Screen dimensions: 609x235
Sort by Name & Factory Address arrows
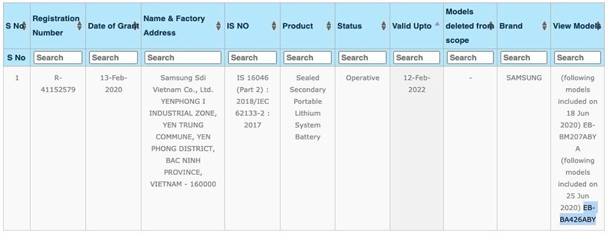(219, 26)
